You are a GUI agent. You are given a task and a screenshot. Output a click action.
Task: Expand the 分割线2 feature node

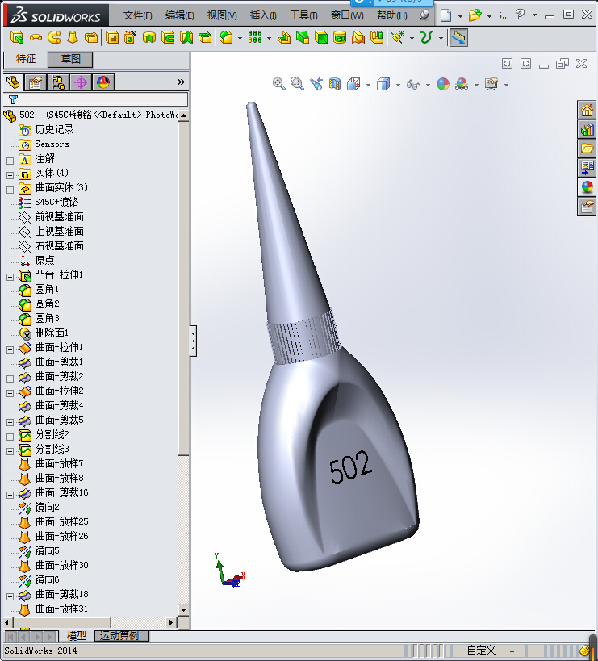10,437
